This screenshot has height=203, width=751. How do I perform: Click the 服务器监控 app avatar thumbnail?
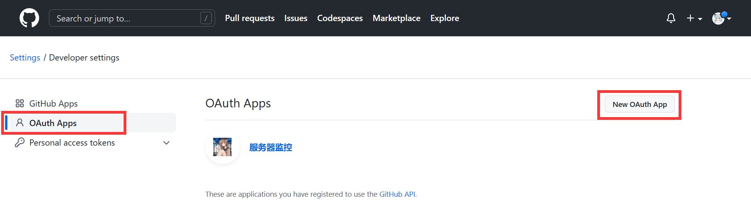(x=222, y=147)
